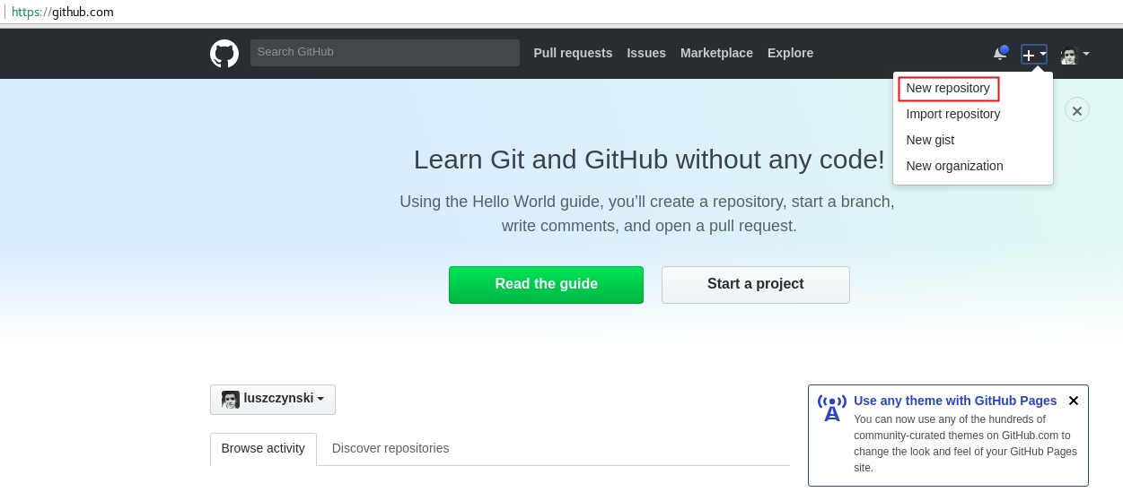Click the GitHub Octocat logo
The image size is (1123, 492).
point(224,54)
